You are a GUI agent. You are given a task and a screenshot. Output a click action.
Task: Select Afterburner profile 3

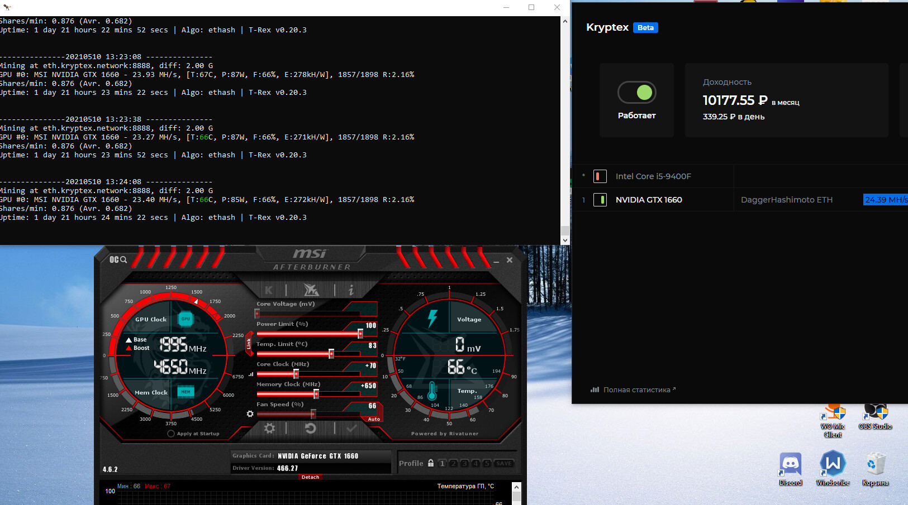point(464,463)
